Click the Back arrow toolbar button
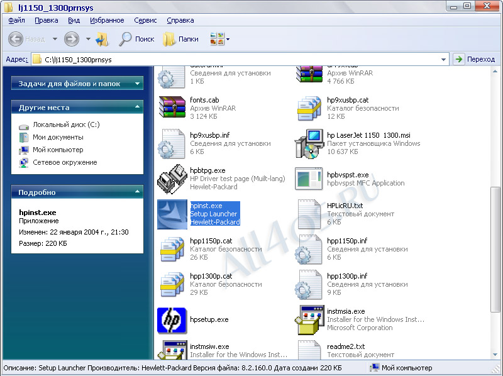This screenshot has height=376, width=503. point(15,39)
